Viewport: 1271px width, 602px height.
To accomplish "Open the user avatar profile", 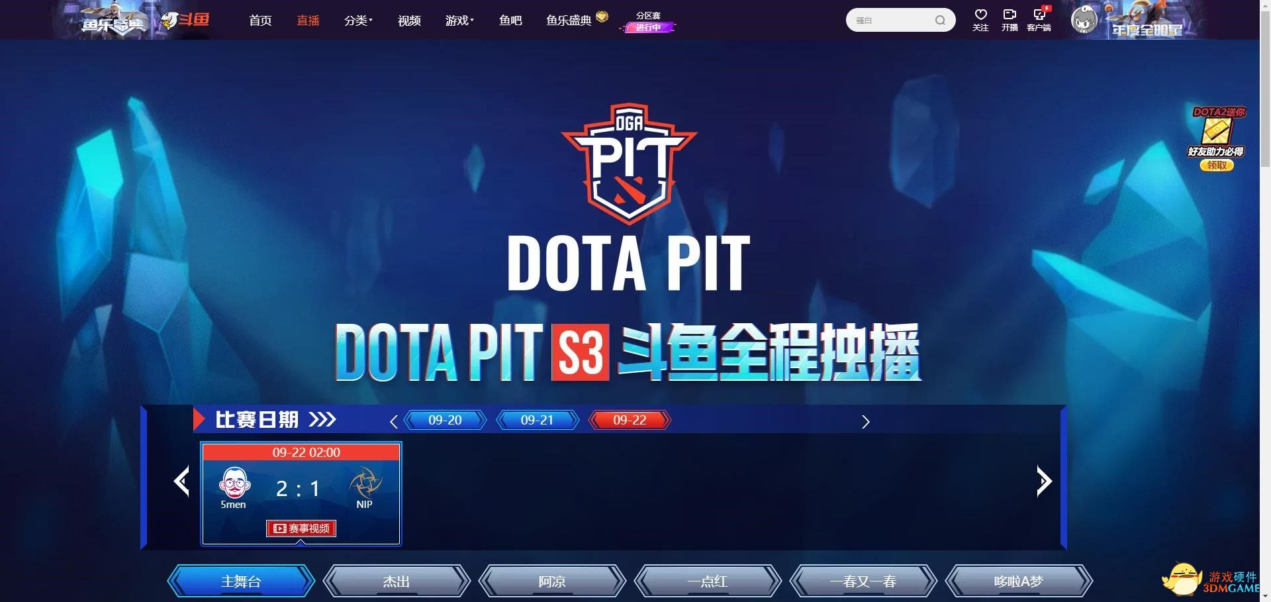I will coord(1084,20).
